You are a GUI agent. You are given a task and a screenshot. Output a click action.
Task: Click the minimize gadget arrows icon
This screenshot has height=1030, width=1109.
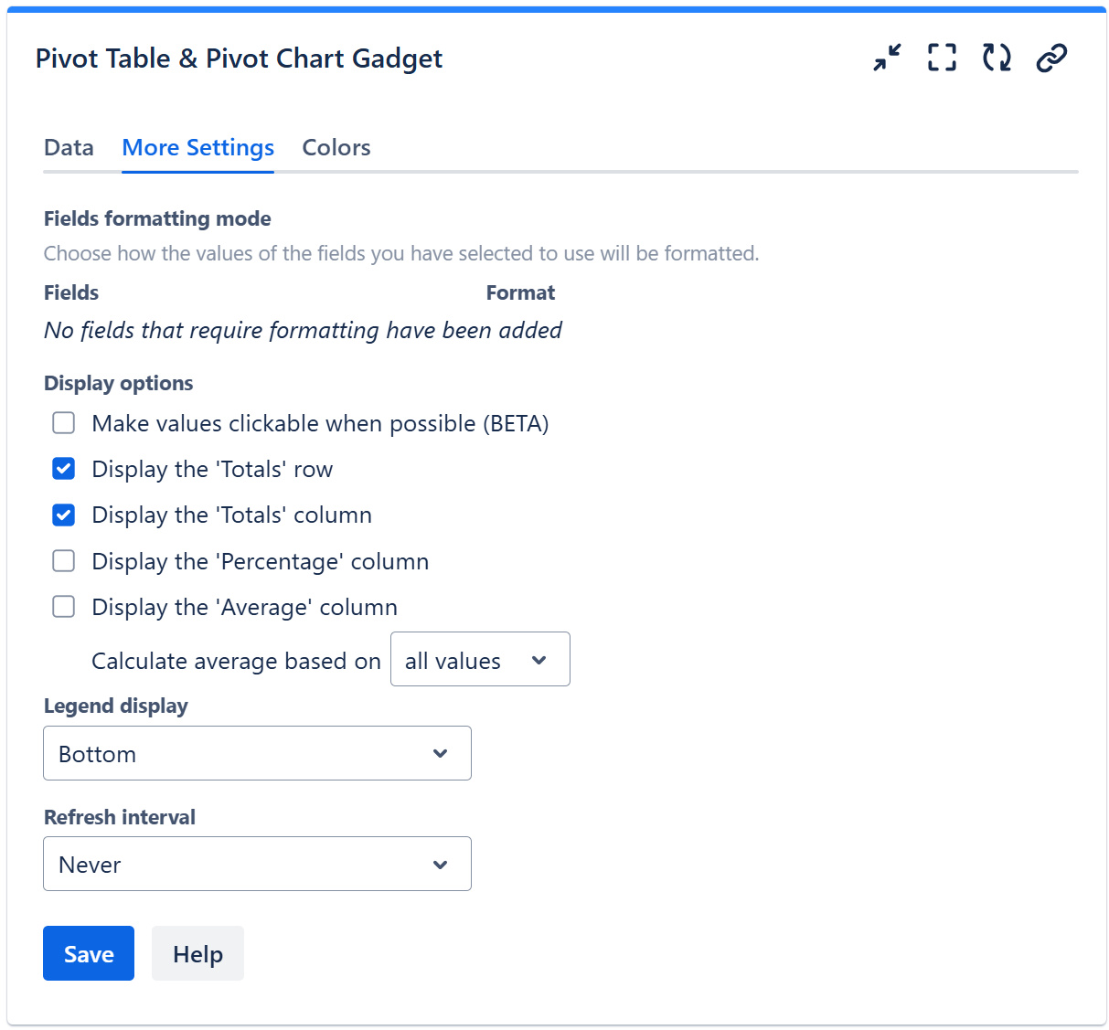pos(886,58)
